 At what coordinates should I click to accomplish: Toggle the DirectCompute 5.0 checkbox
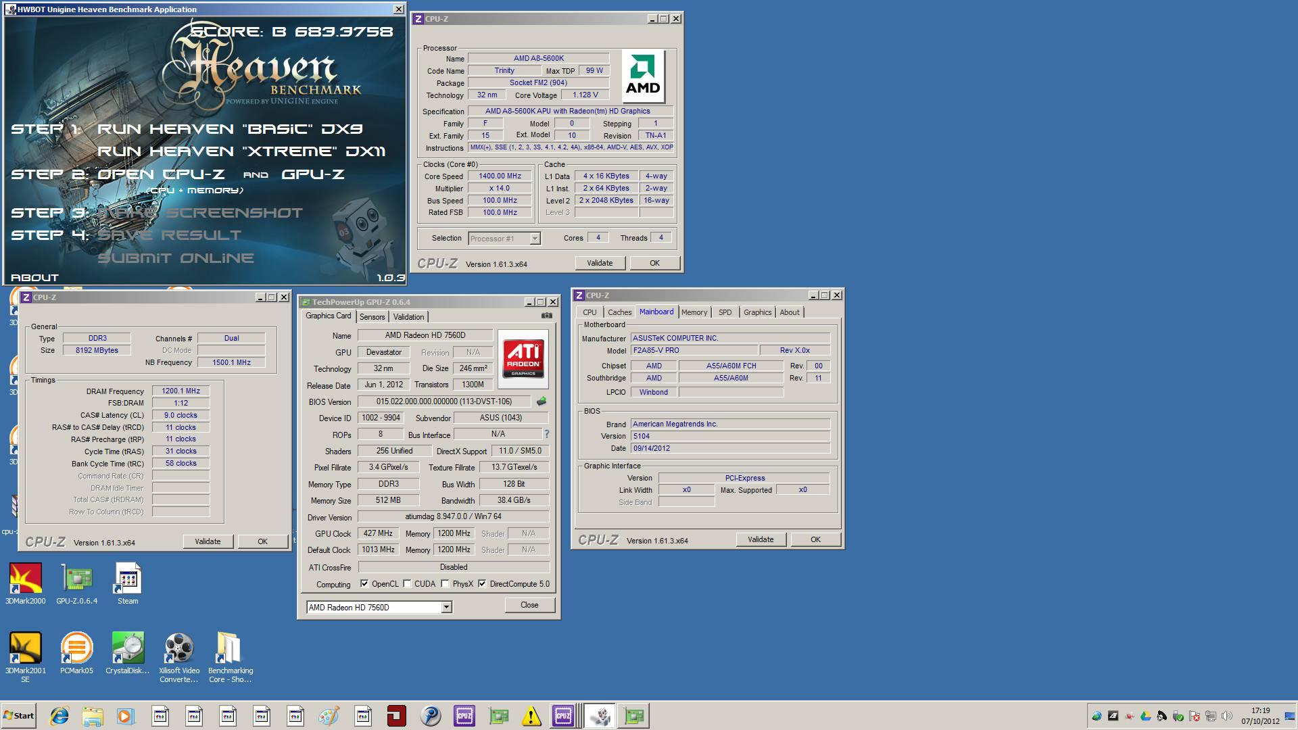click(x=482, y=584)
